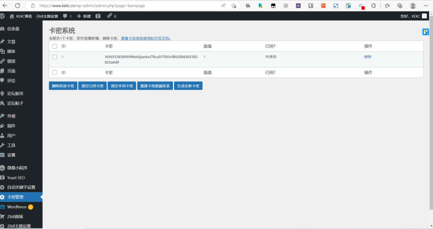Click the browser refresh button
The width and height of the screenshot is (433, 229).
tap(17, 6)
